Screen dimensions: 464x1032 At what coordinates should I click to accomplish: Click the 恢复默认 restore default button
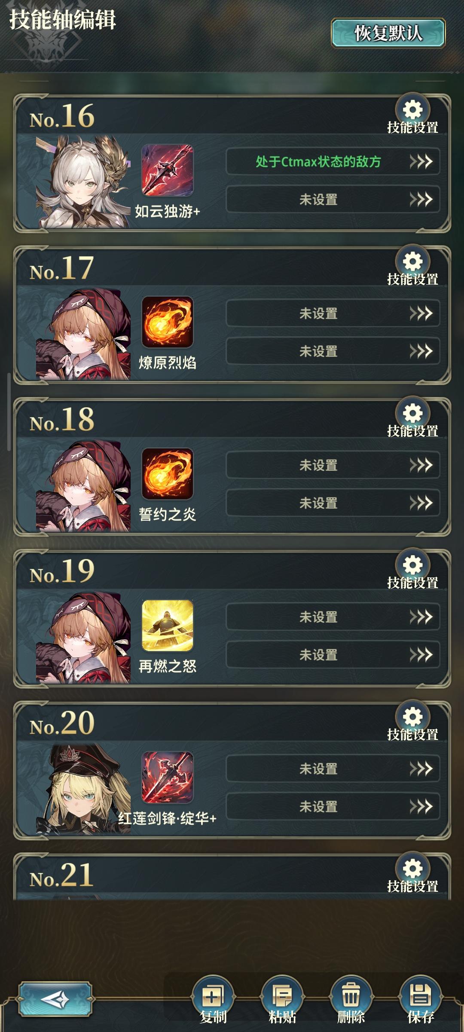388,33
